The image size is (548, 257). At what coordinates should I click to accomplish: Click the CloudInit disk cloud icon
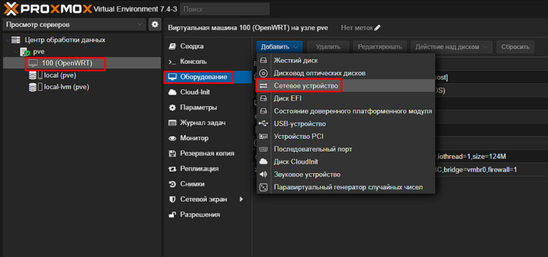click(263, 162)
